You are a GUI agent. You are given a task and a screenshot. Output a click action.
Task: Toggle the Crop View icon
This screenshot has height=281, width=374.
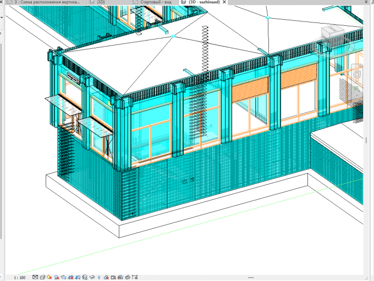71,277
